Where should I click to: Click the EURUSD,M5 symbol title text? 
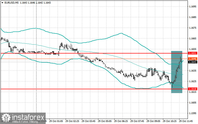[x=11, y=3]
